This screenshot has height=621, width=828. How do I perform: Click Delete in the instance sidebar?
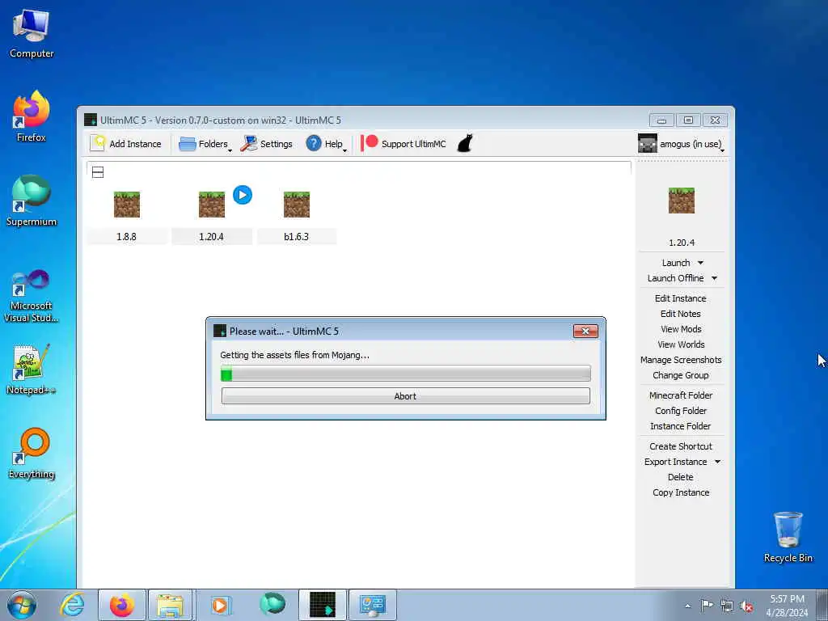(681, 477)
